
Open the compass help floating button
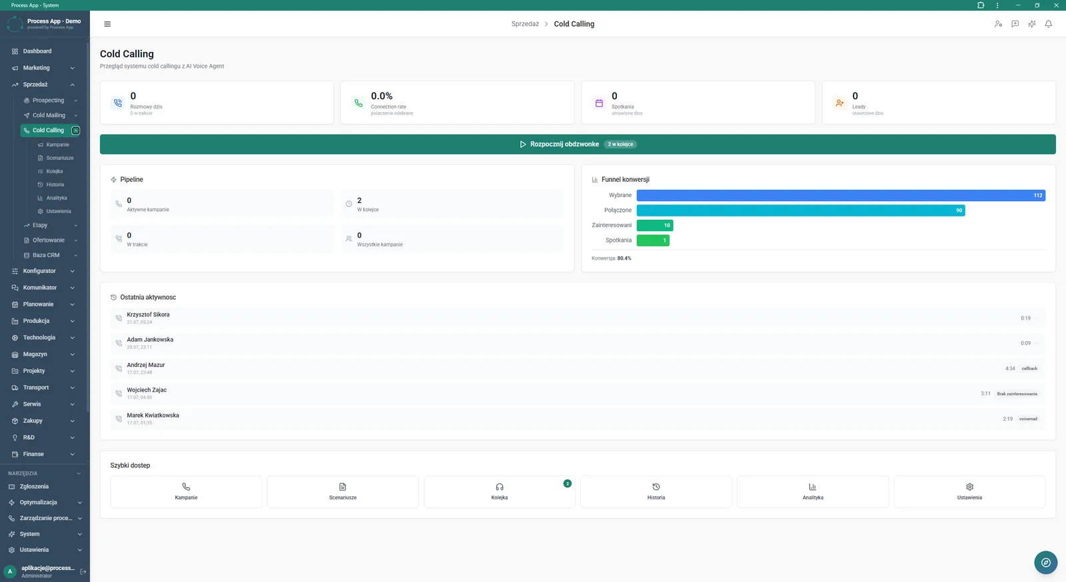tap(1045, 563)
